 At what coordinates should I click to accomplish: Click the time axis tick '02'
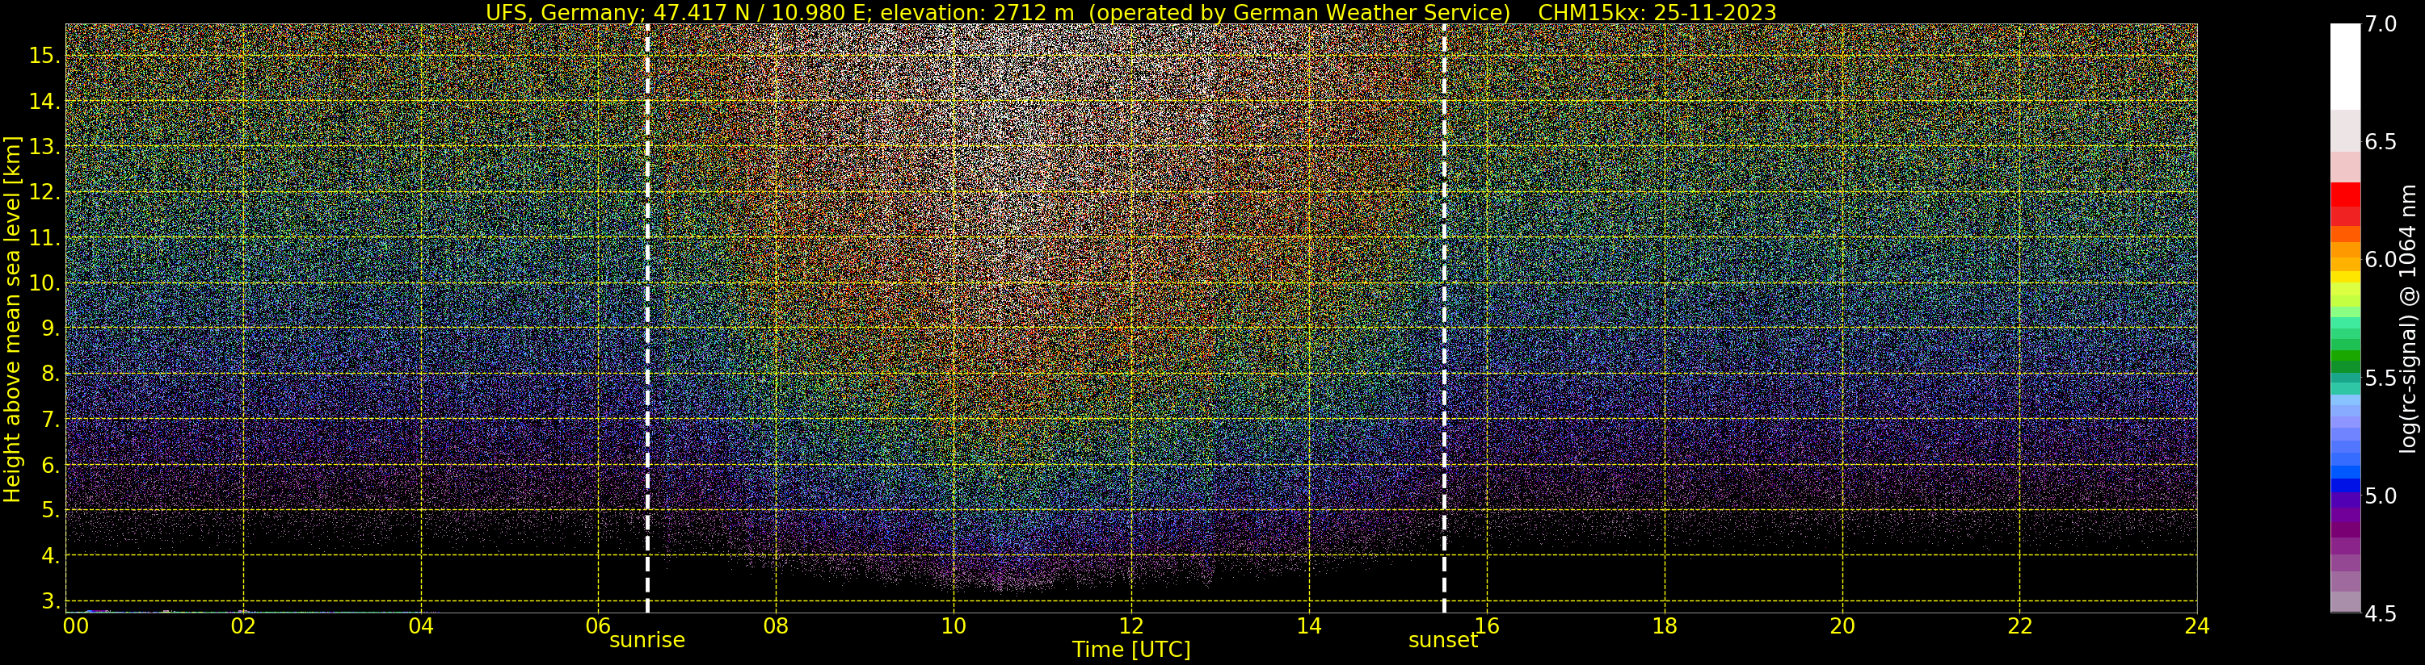coord(244,625)
